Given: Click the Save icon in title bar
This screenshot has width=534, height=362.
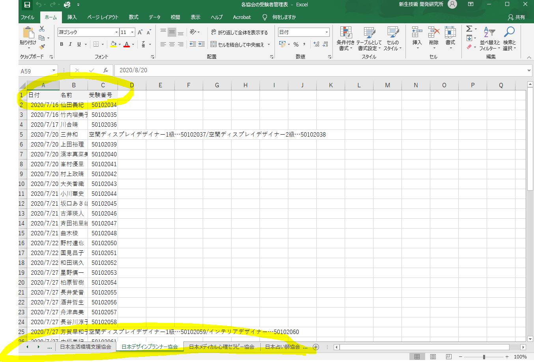Looking at the screenshot, I should tap(27, 5).
